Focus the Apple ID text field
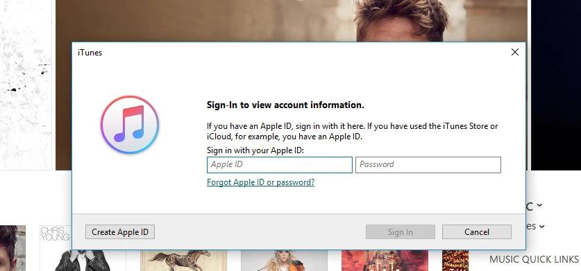 pos(279,165)
